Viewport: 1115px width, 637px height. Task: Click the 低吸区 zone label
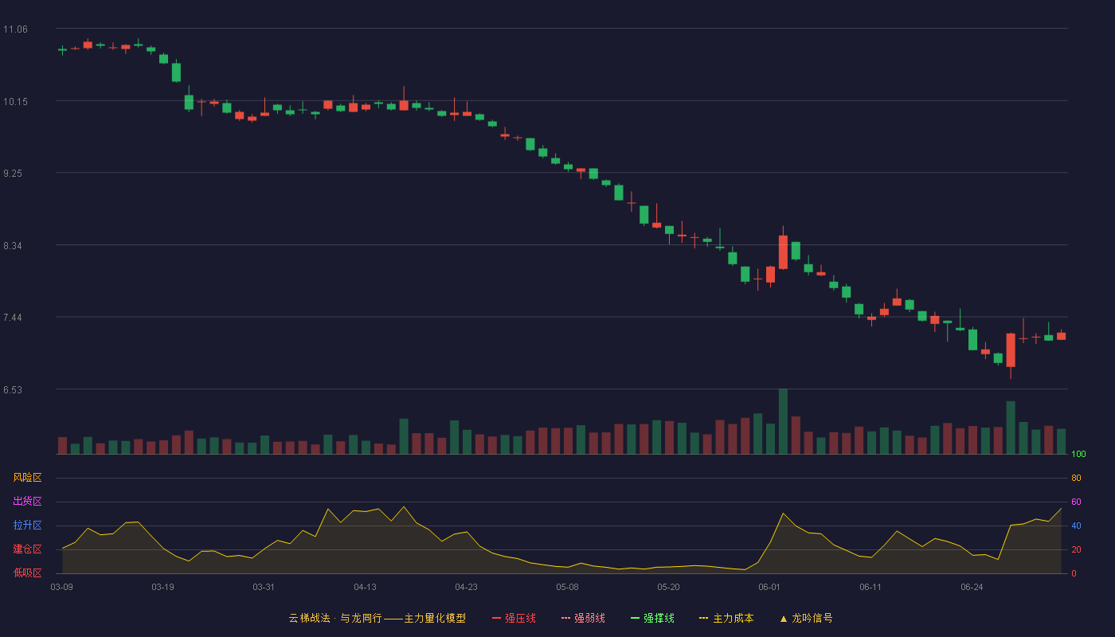coord(27,573)
